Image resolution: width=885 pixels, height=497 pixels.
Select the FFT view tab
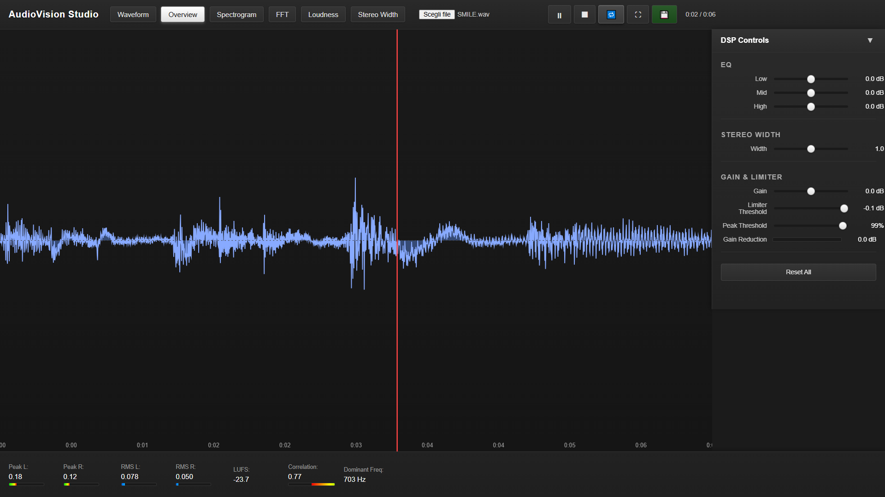pos(282,15)
